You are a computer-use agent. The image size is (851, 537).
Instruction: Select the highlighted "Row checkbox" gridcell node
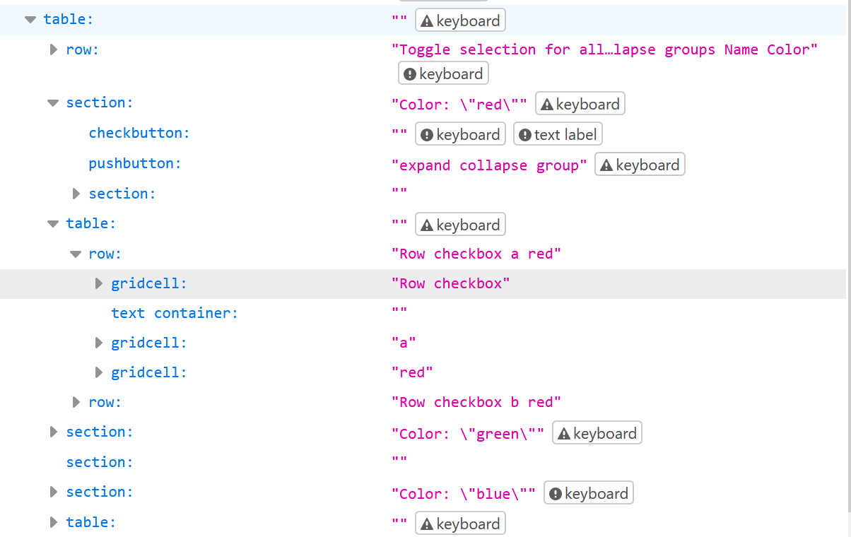[x=148, y=283]
